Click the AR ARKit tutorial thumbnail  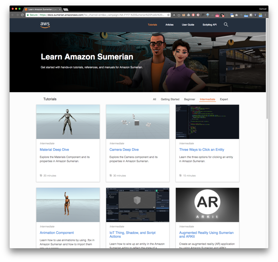[207, 205]
